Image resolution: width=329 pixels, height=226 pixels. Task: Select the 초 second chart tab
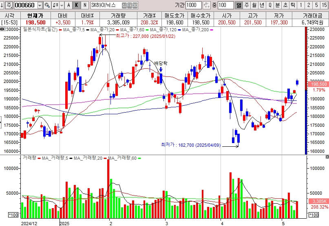click(x=285, y=5)
